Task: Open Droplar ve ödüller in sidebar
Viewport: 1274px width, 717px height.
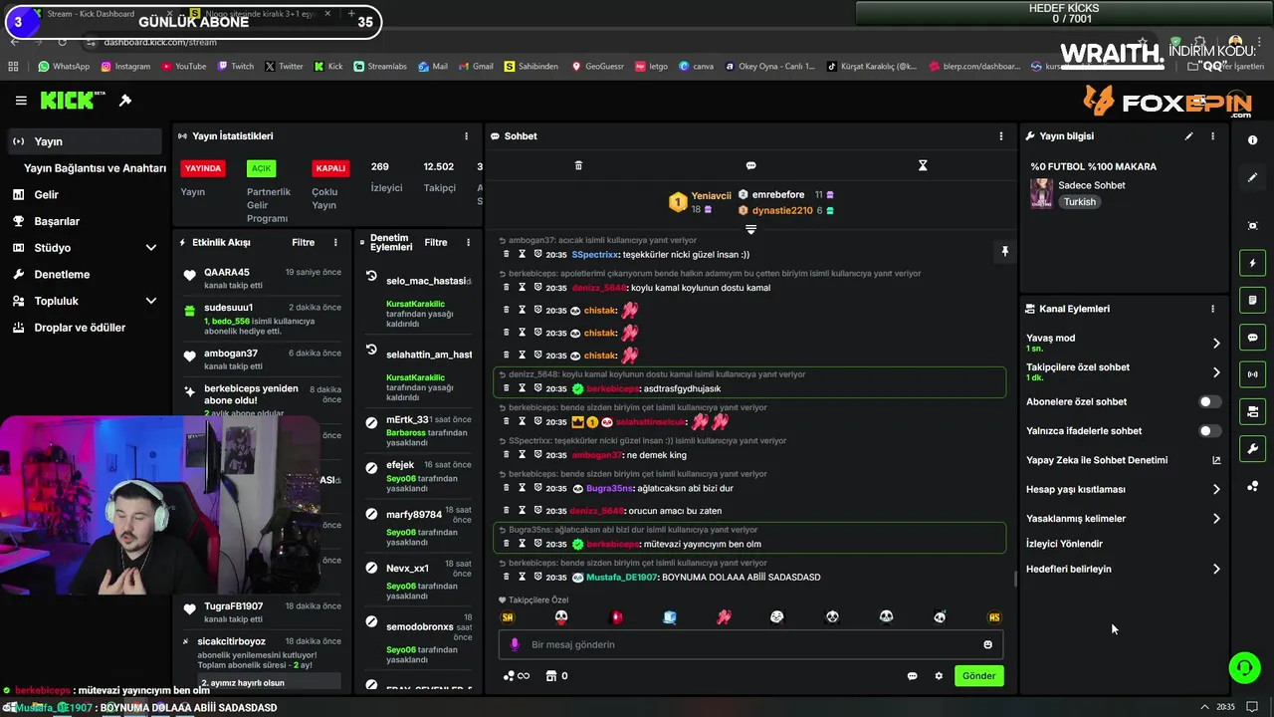Action: pos(82,327)
